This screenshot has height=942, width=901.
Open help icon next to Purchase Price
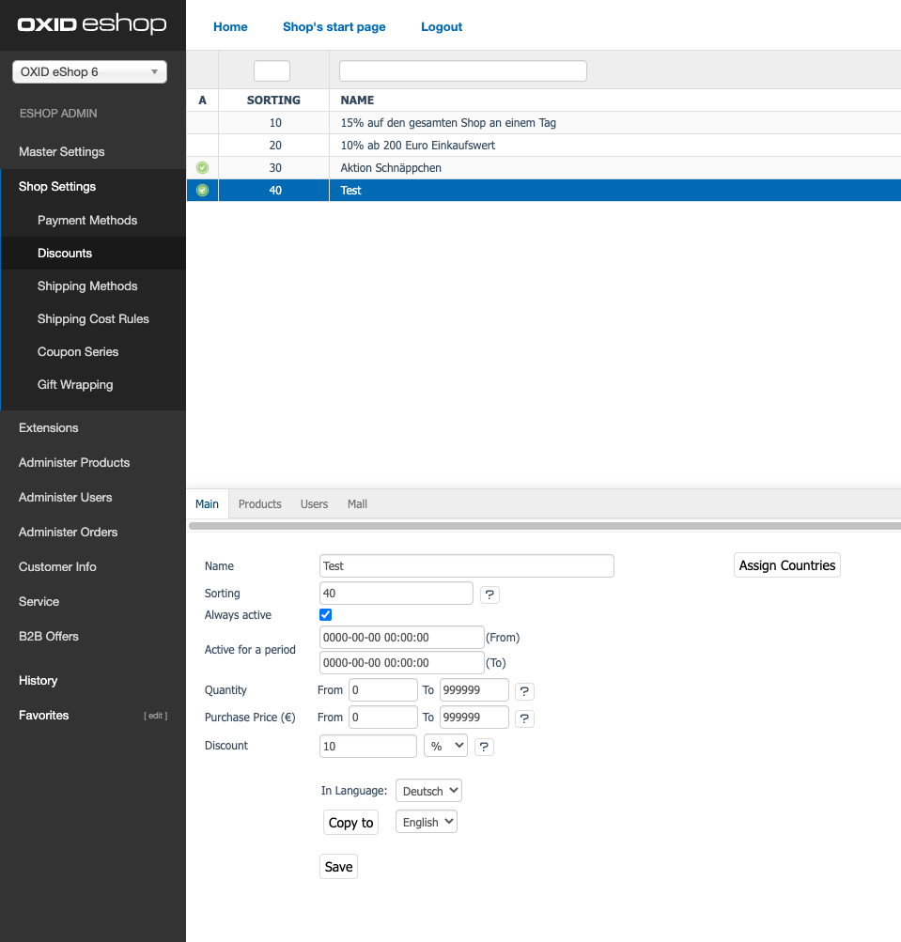[x=525, y=718]
